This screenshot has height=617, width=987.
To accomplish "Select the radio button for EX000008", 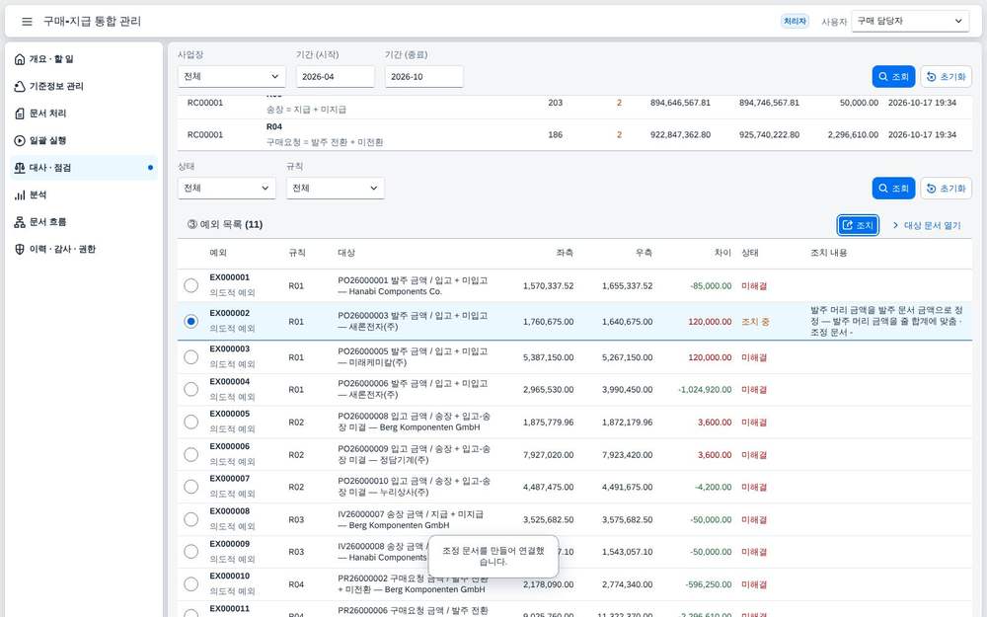I will [190, 519].
